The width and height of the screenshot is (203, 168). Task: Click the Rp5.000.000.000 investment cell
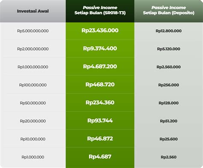pyautogui.click(x=33, y=31)
